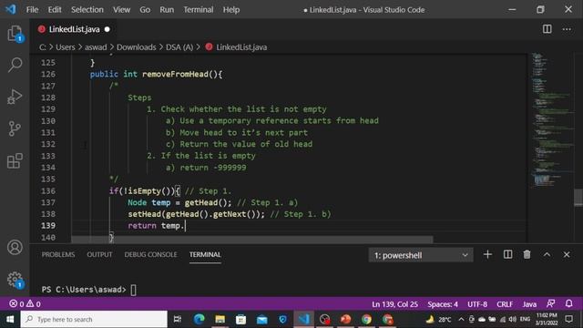Click the Ln 139, Col 25 status item
The height and width of the screenshot is (328, 583).
pyautogui.click(x=394, y=304)
